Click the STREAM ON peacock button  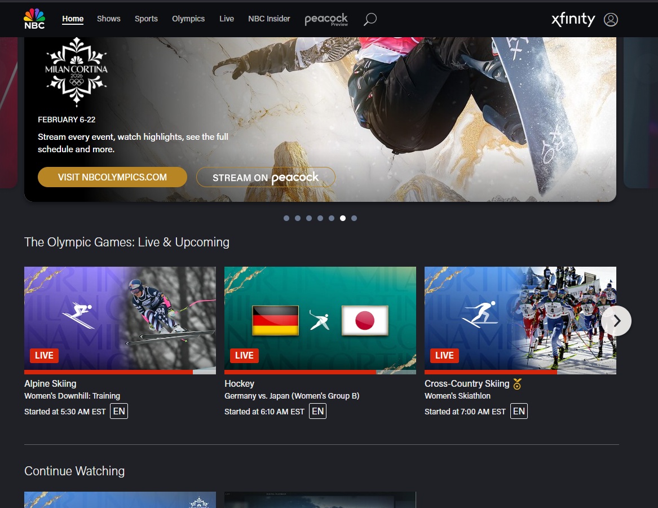266,177
